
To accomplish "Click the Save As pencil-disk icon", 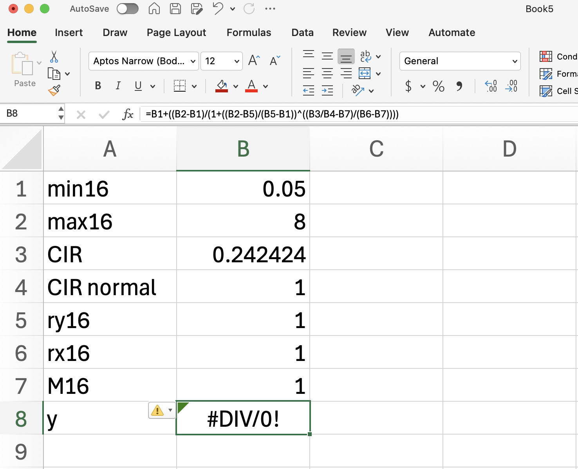I will 197,9.
